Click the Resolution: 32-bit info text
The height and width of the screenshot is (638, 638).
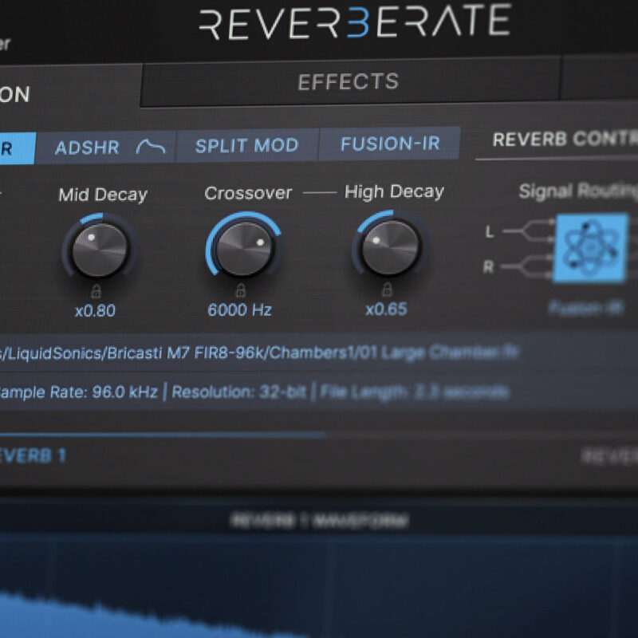coord(238,392)
